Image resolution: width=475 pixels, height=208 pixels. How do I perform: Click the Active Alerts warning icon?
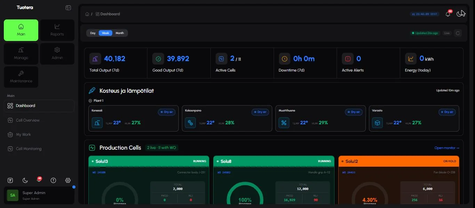click(348, 59)
